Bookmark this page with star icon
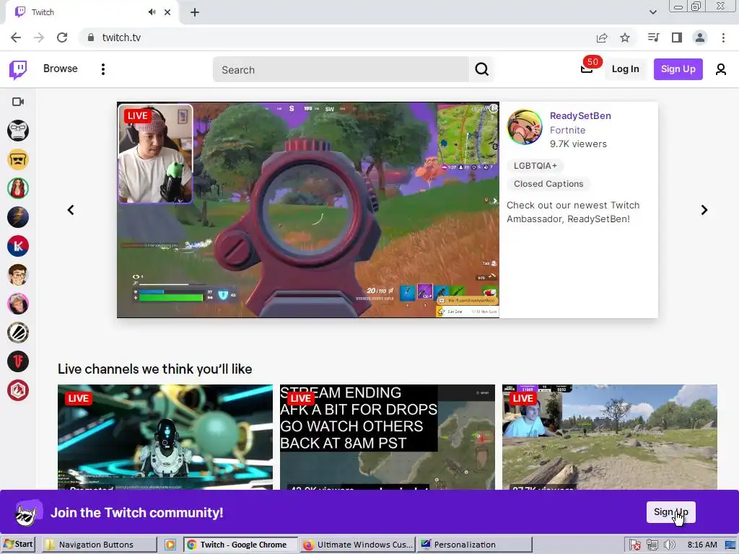Image resolution: width=739 pixels, height=554 pixels. 625,38
